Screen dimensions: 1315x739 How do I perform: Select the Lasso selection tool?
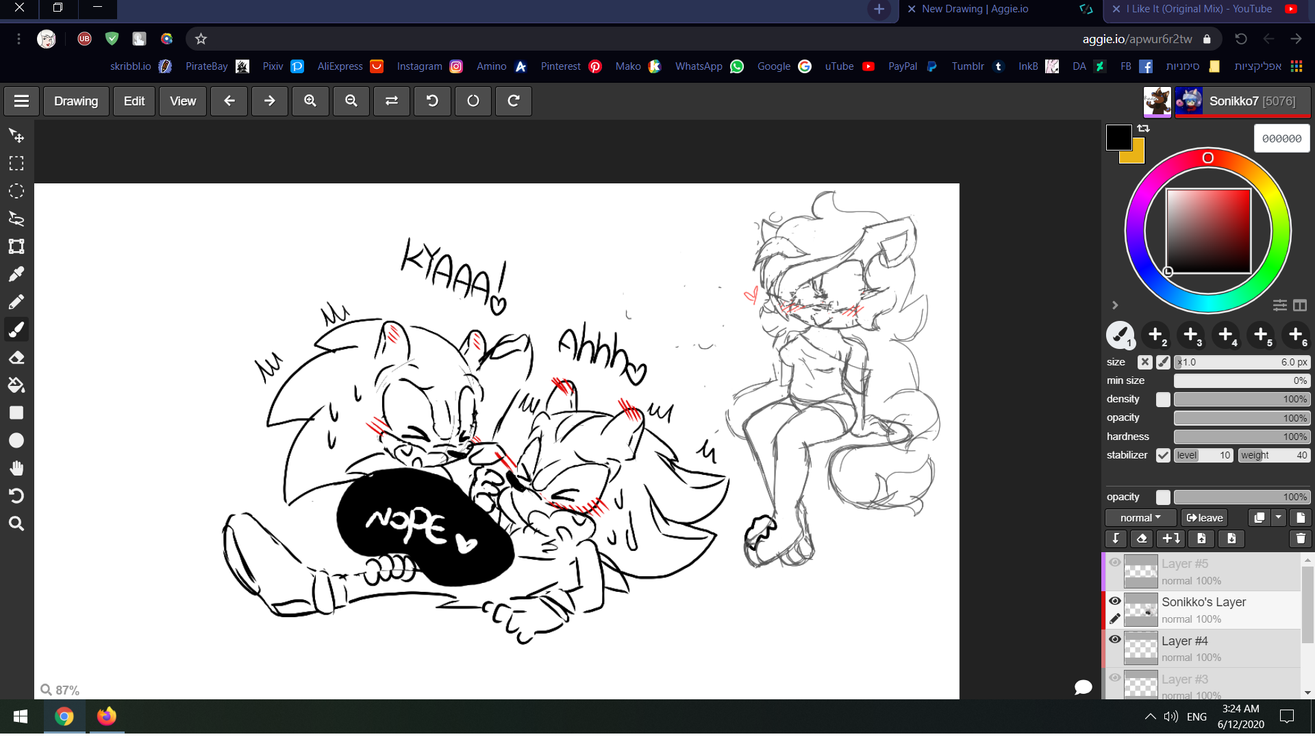[x=16, y=219]
